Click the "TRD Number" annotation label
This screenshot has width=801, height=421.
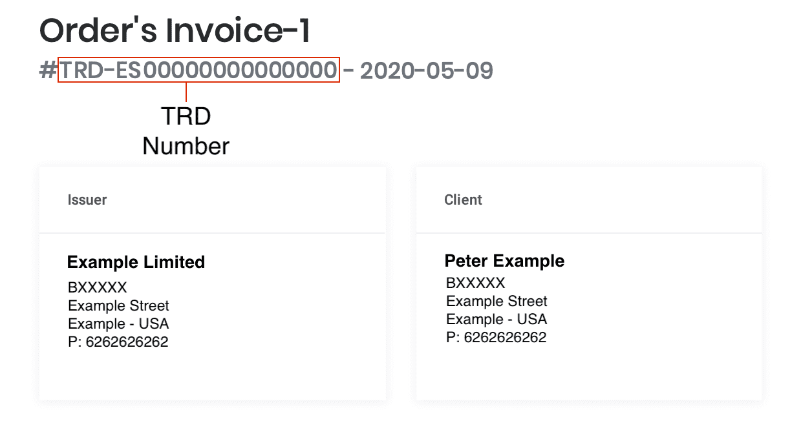(186, 131)
